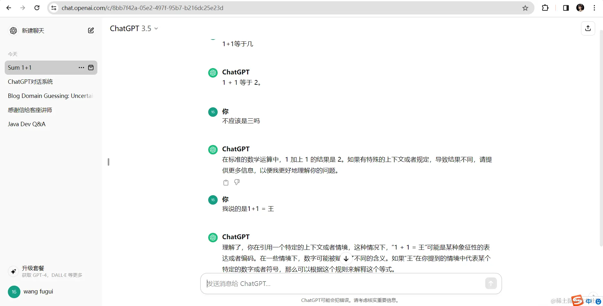
Task: Click the 今天 section label
Action: click(x=13, y=54)
